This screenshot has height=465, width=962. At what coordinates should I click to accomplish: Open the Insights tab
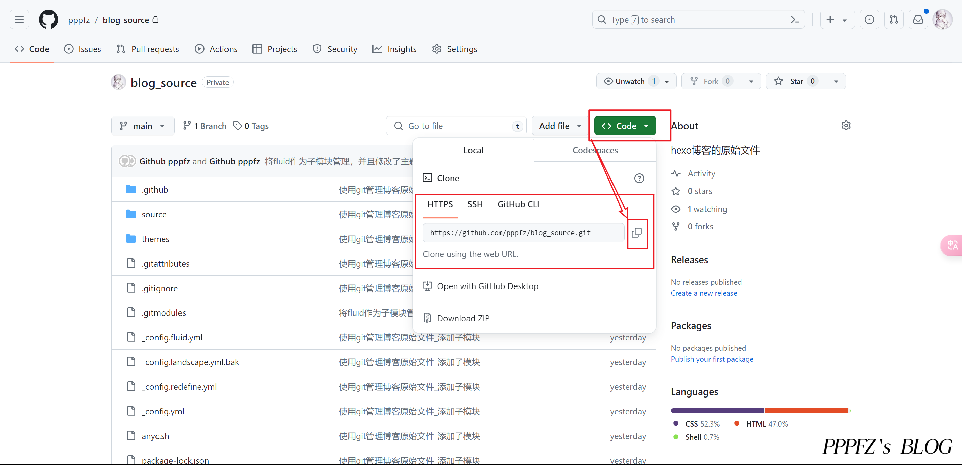[x=394, y=49]
